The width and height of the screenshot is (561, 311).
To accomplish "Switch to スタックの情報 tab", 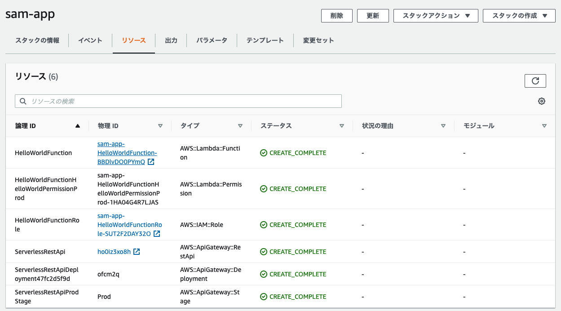I will [37, 40].
